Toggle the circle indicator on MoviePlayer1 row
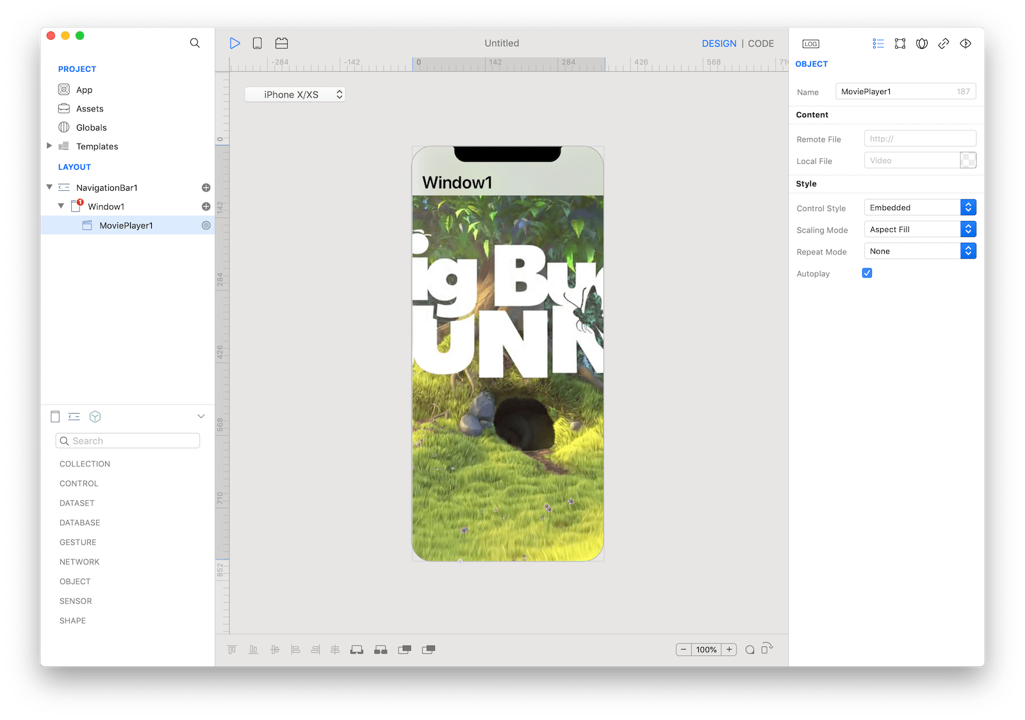Screen dimensions: 1025x720 coord(206,225)
